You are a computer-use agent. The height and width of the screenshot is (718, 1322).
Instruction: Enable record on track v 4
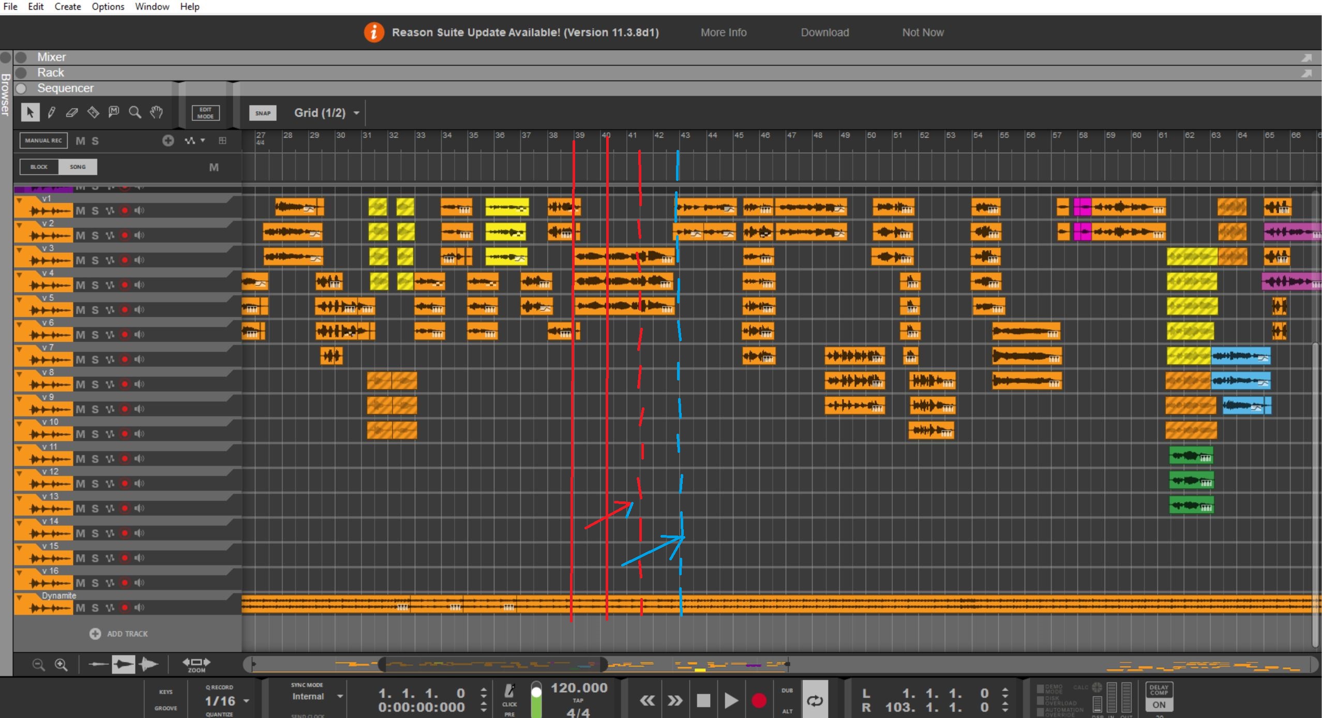coord(125,285)
